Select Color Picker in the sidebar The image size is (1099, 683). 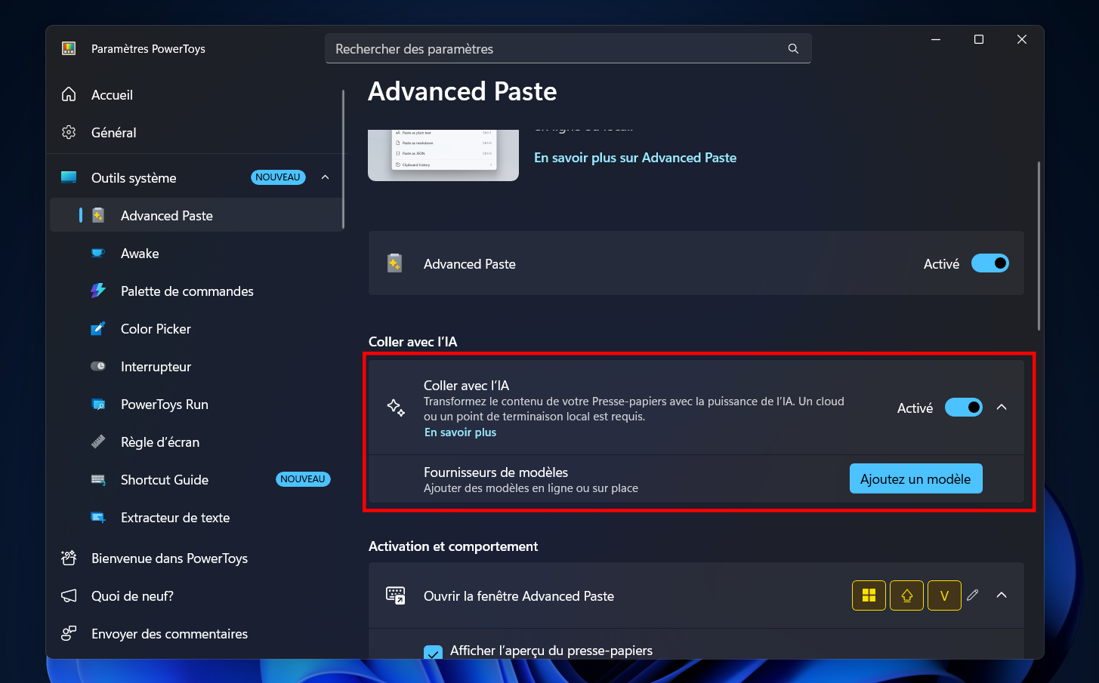[x=197, y=328]
